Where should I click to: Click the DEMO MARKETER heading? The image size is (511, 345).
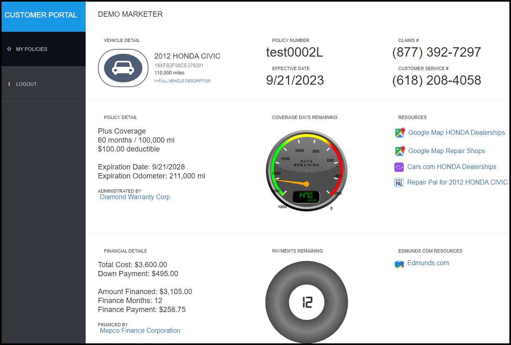[x=130, y=14]
